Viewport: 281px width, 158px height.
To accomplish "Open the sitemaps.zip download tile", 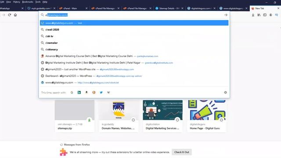I will (x=75, y=116).
